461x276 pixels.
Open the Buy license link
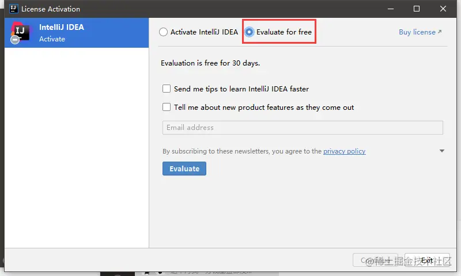point(420,32)
